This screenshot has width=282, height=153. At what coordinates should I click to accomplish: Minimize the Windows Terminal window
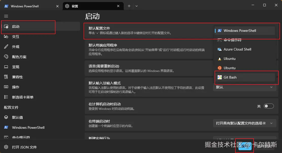pyautogui.click(x=253, y=5)
